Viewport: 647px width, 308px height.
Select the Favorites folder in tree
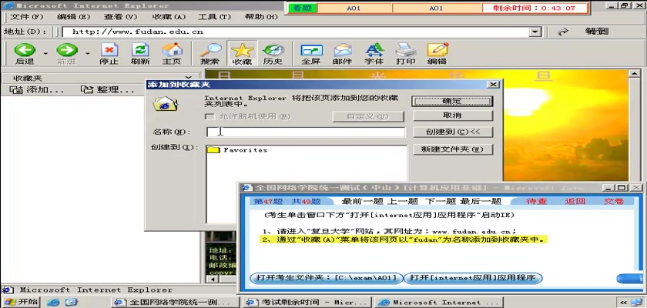[237, 150]
